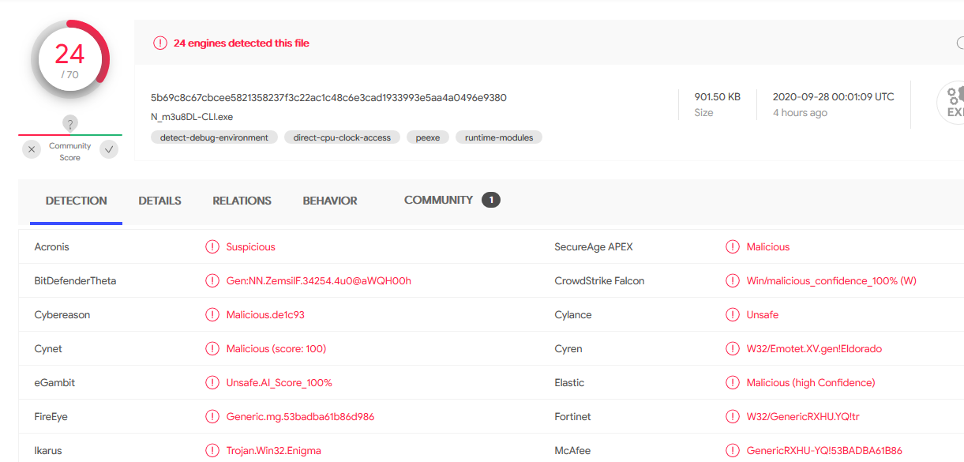Switch to the Relations tab
Screen dimensions: 964x462
click(x=242, y=201)
